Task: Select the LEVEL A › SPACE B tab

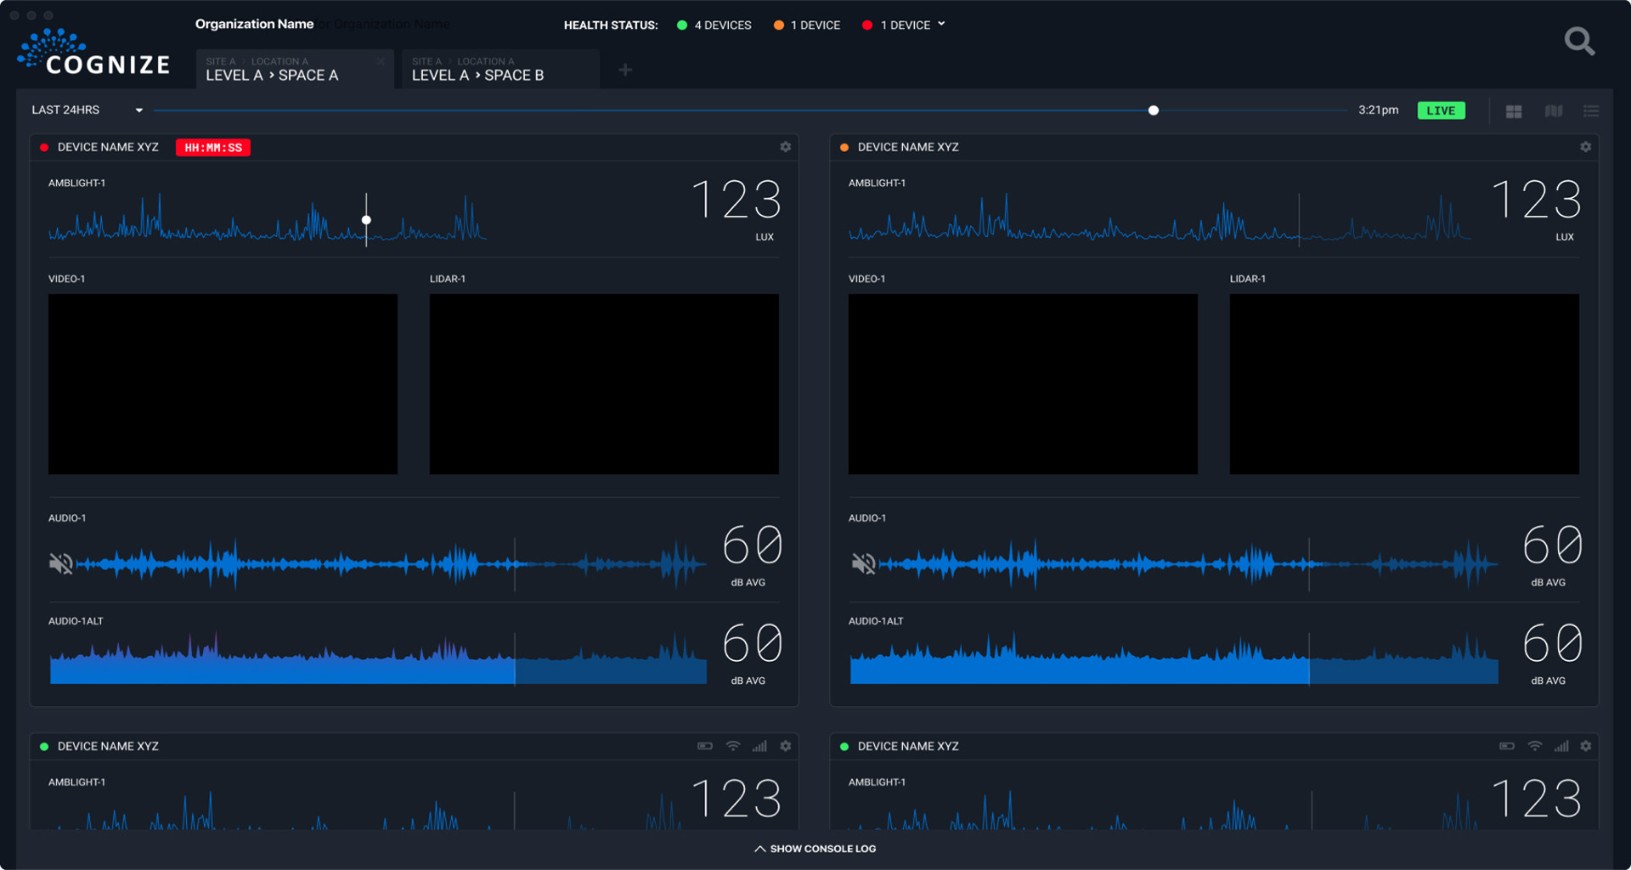Action: [500, 69]
